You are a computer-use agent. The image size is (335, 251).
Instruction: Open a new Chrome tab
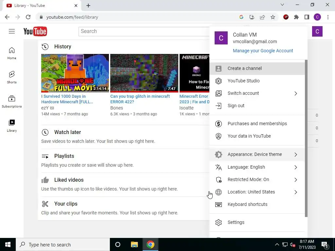88,6
